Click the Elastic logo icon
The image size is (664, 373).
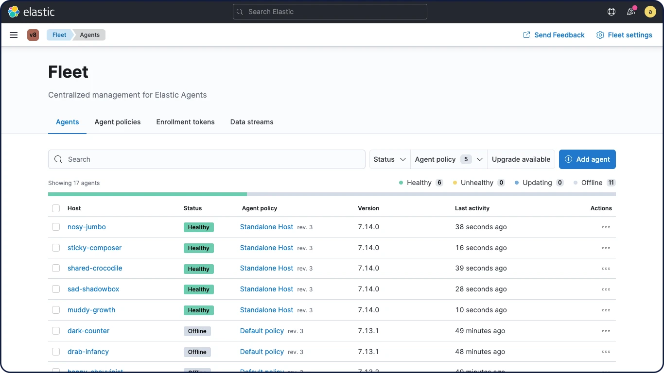click(14, 12)
